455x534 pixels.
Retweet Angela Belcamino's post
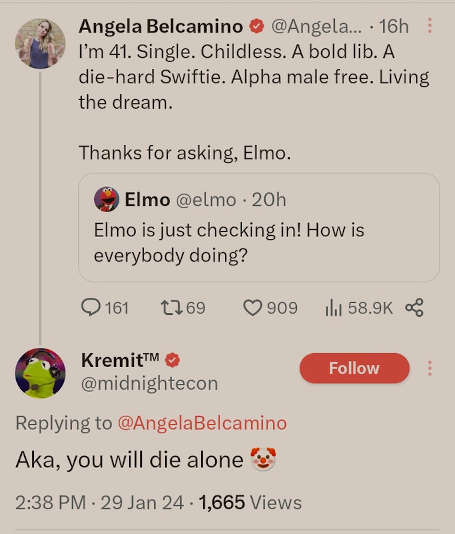171,307
